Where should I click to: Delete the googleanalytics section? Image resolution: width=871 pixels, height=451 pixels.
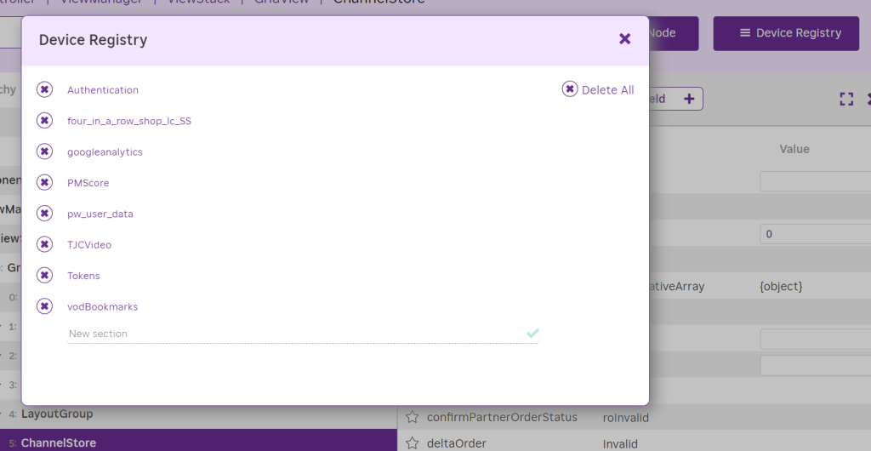[44, 151]
